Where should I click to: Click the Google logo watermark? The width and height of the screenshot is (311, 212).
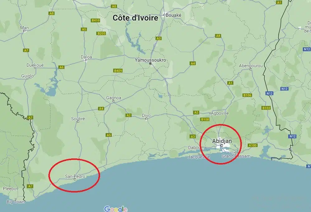tap(116, 209)
